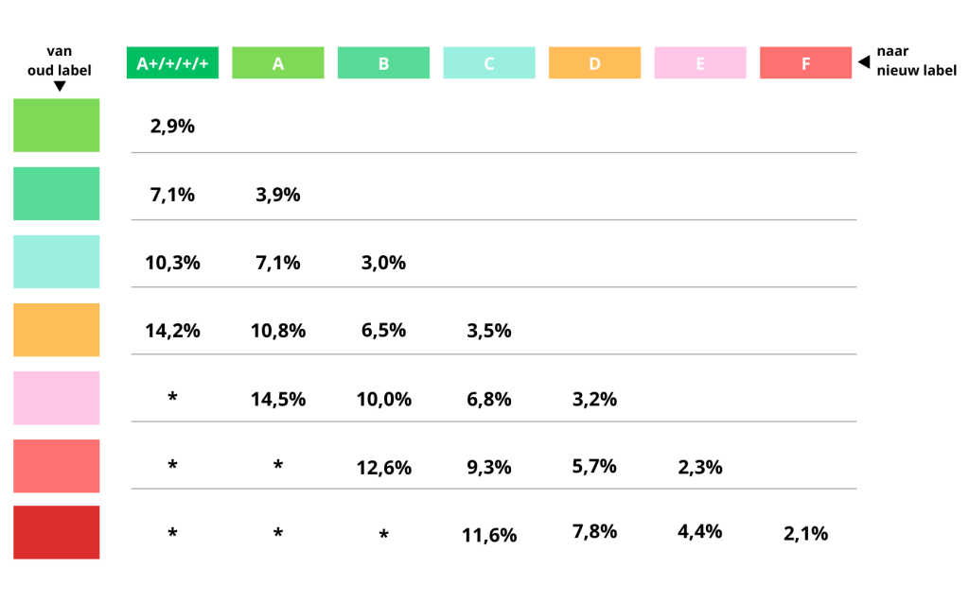Select the A+/+/+/+ new label header

(x=172, y=63)
